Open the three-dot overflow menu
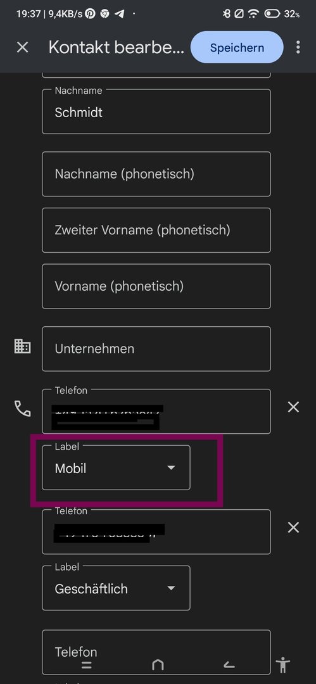Viewport: 316px width, 684px height. (298, 47)
